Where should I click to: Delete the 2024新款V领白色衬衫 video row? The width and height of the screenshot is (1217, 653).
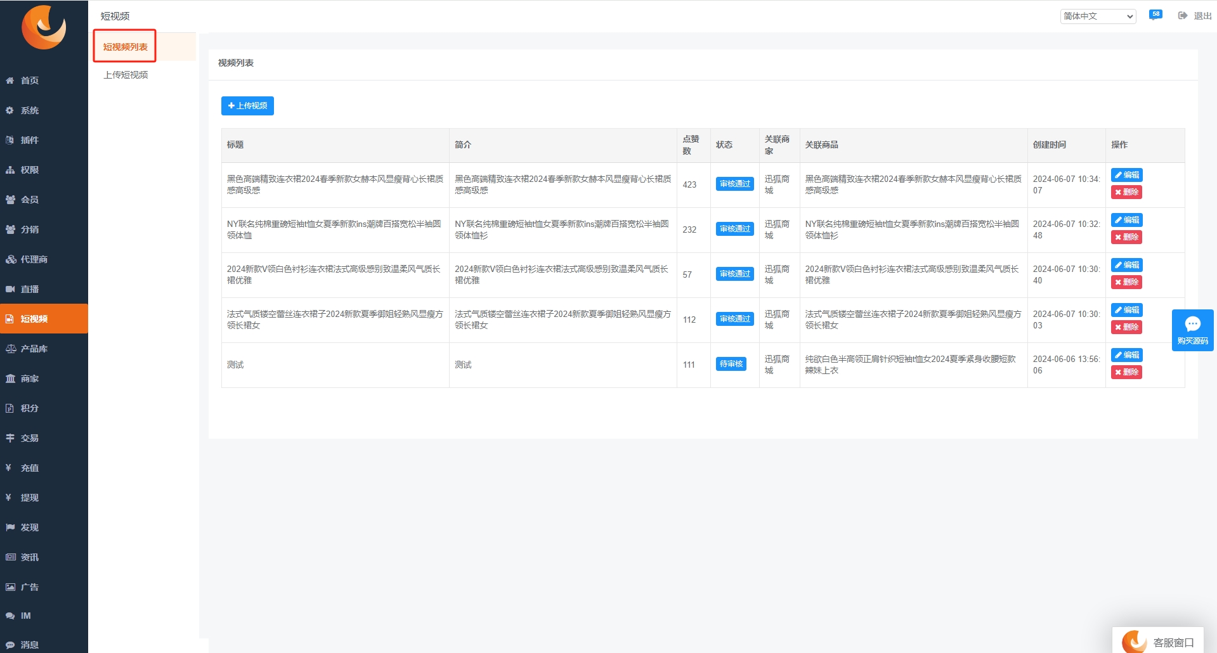pos(1127,282)
